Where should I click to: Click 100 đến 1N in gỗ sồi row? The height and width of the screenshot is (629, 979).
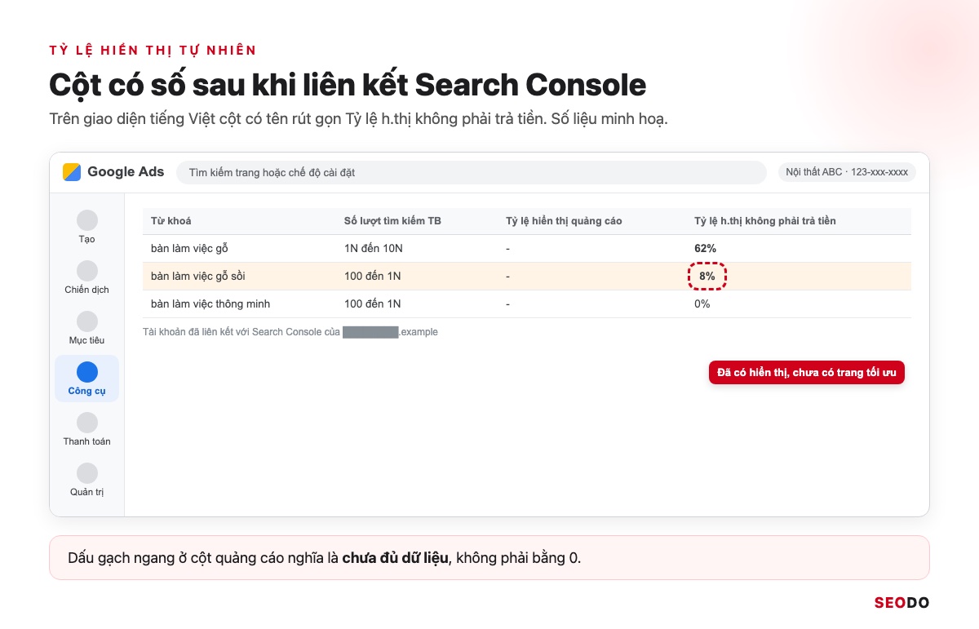[372, 277]
